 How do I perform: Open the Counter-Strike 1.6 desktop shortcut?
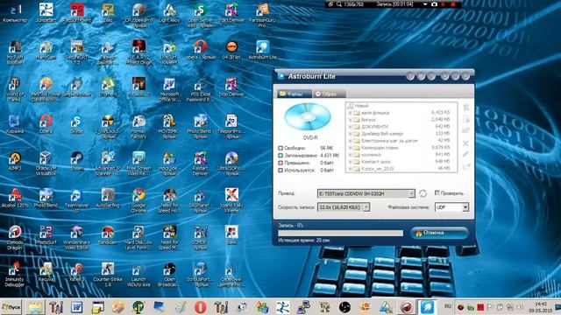tap(108, 275)
